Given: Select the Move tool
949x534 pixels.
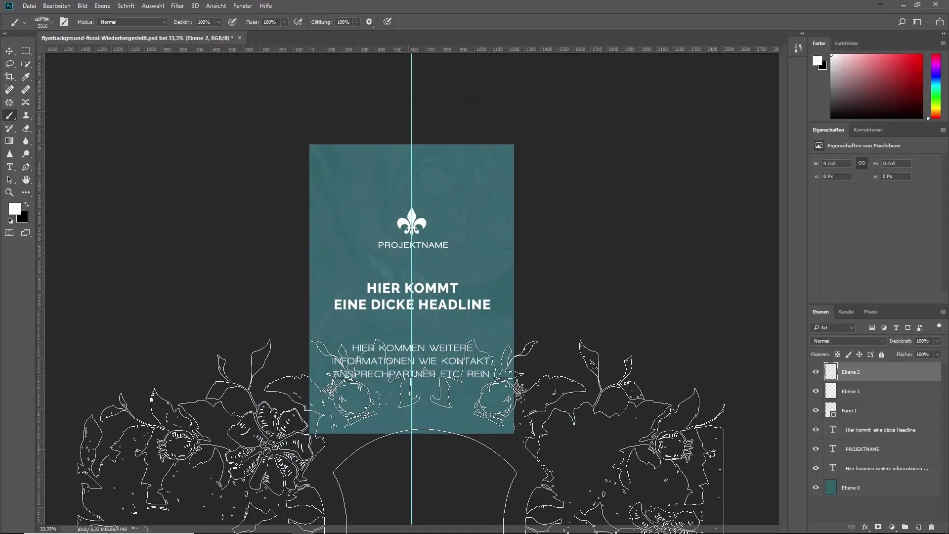Looking at the screenshot, I should [9, 51].
